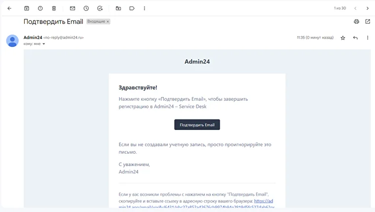Mark the message as unread
375x212 pixels.
click(73, 8)
